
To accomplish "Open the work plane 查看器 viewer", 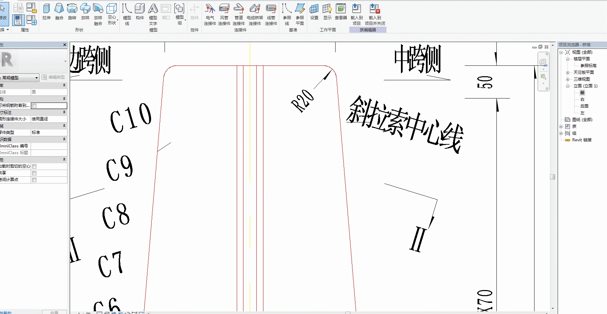I will [x=341, y=12].
